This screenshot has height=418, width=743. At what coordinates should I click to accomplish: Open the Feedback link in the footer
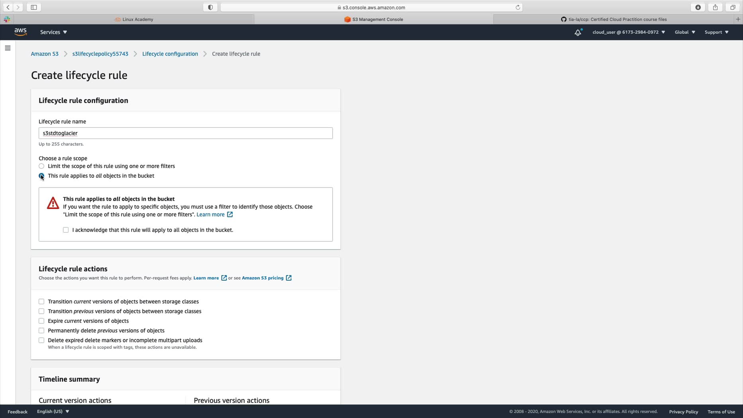(18, 412)
